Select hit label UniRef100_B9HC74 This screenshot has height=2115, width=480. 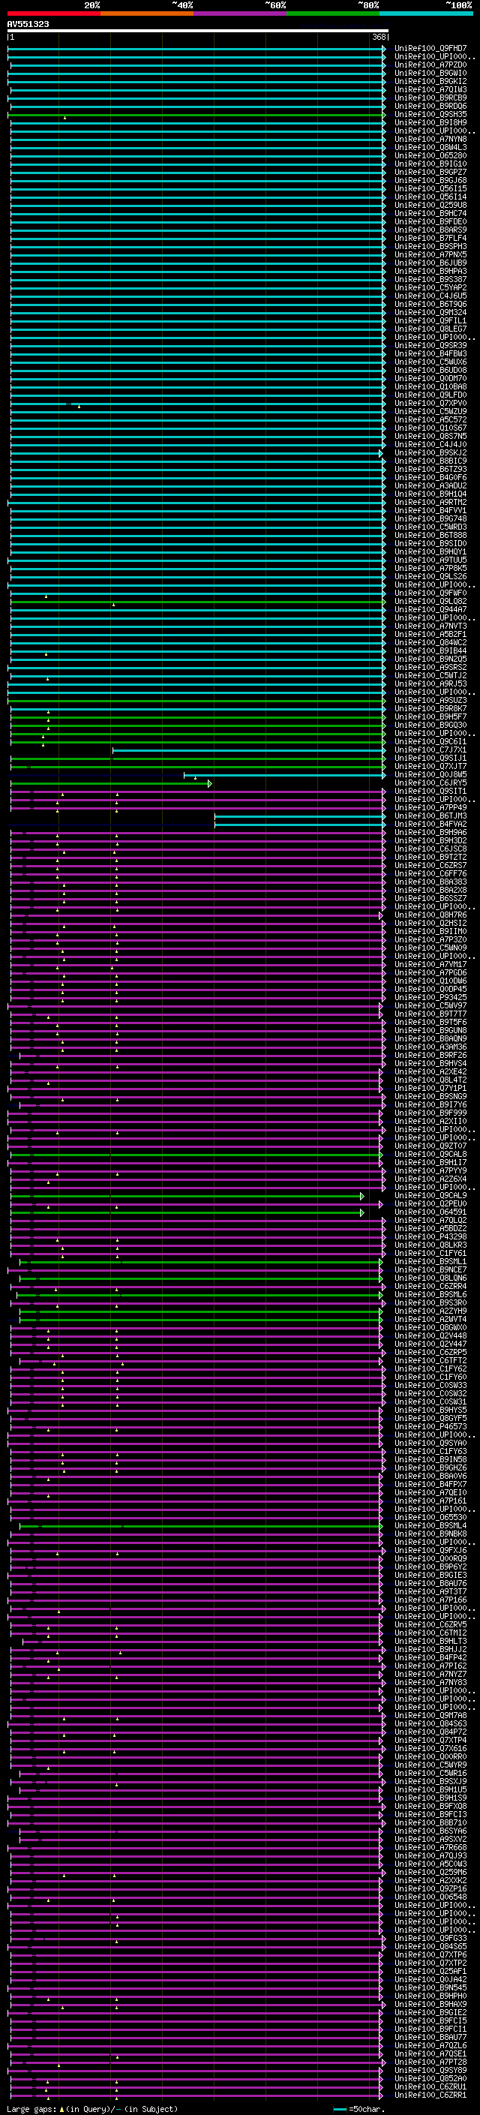[x=430, y=214]
